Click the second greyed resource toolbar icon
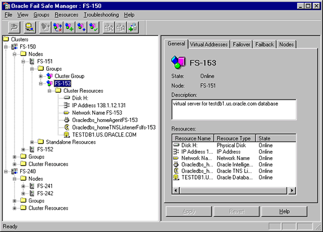 click(x=121, y=27)
